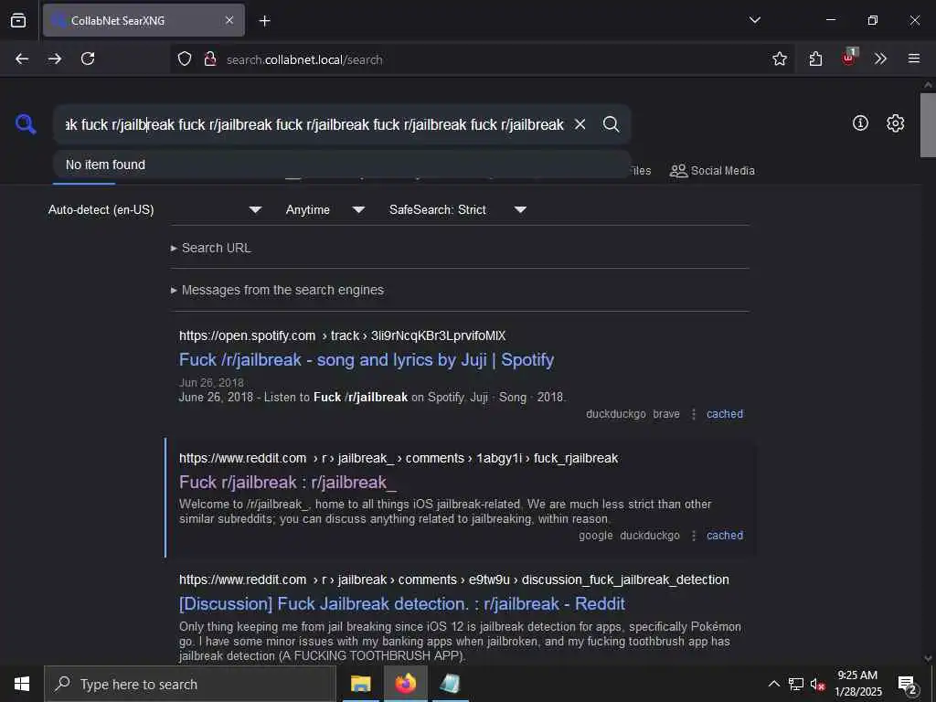Open network status tray icon
Image resolution: width=936 pixels, height=702 pixels.
click(796, 684)
